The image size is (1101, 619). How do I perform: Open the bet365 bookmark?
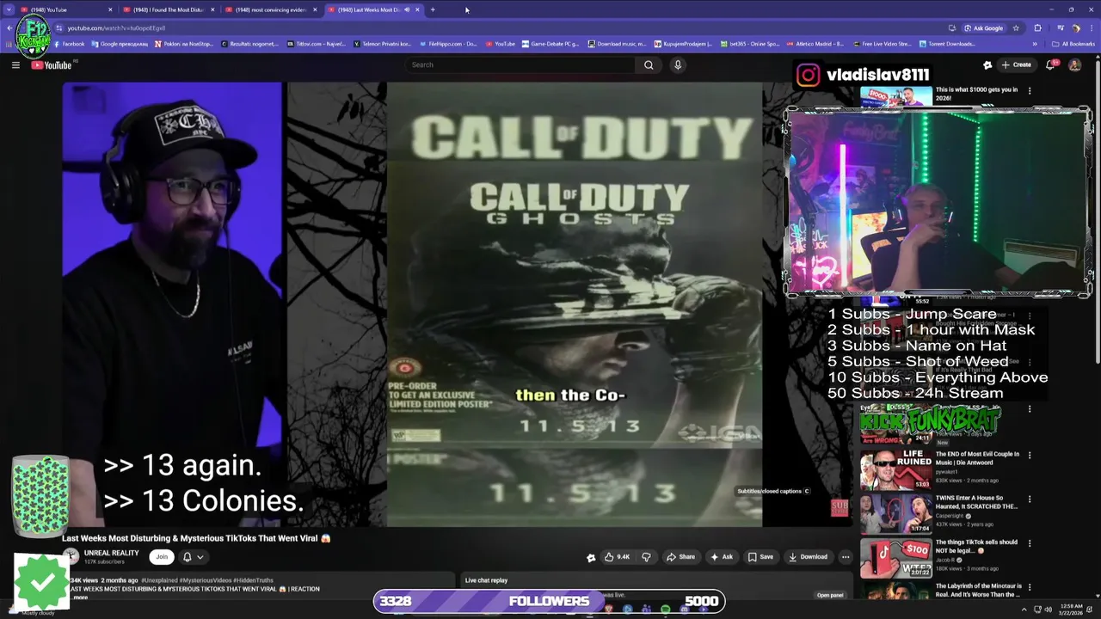[x=749, y=44]
